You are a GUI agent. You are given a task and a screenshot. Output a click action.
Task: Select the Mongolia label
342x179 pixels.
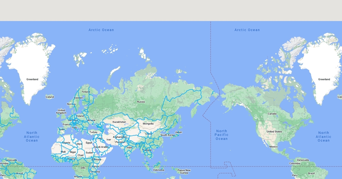(148, 124)
